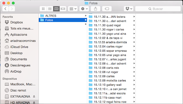Expand arrow for 15.11.30 quad regal

(134, 25)
